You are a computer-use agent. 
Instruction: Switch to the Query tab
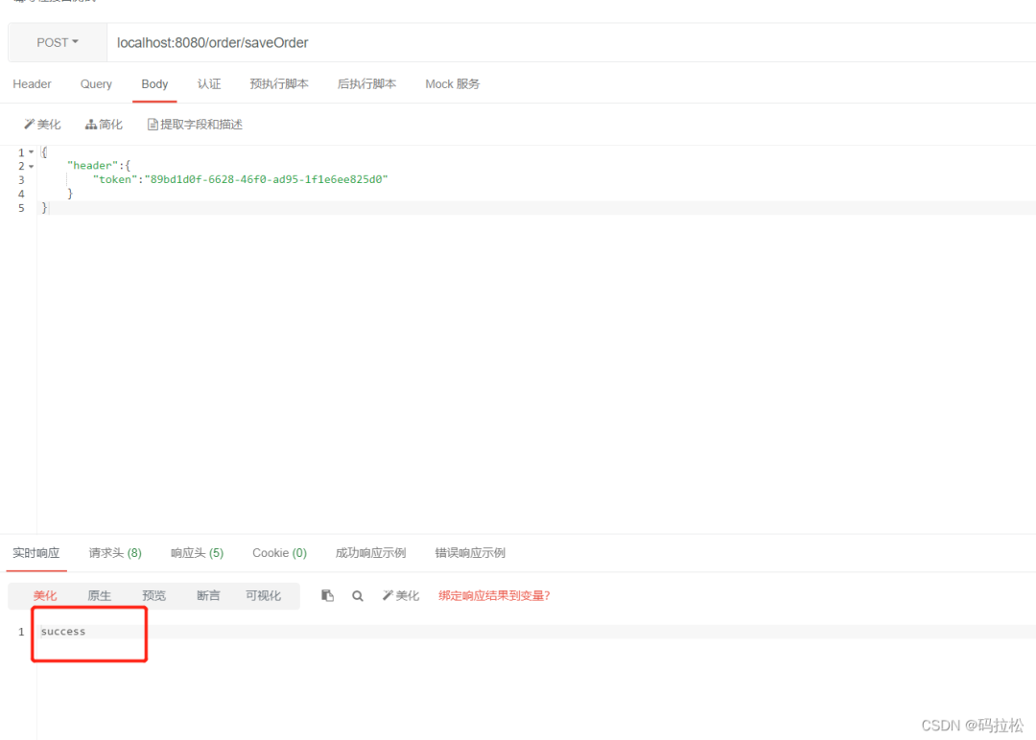(96, 83)
